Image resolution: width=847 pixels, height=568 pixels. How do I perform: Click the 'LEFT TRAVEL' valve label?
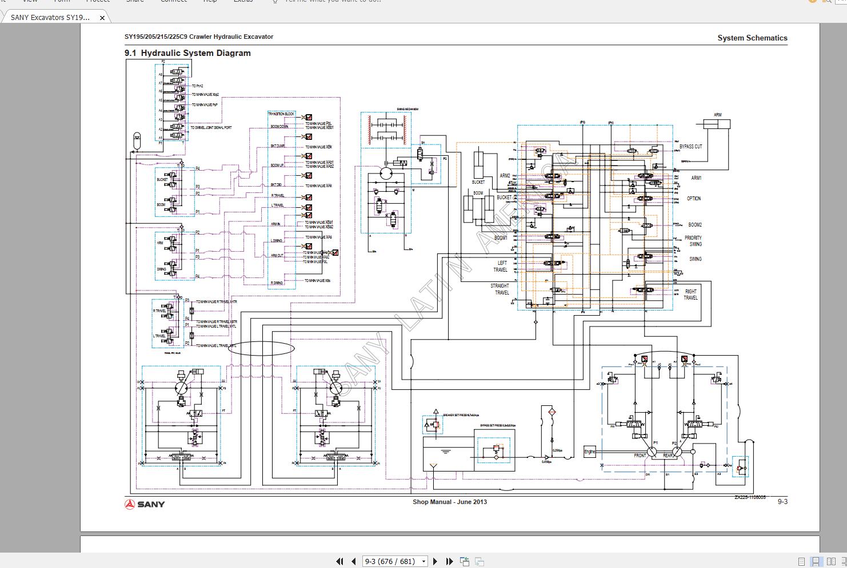pos(501,267)
